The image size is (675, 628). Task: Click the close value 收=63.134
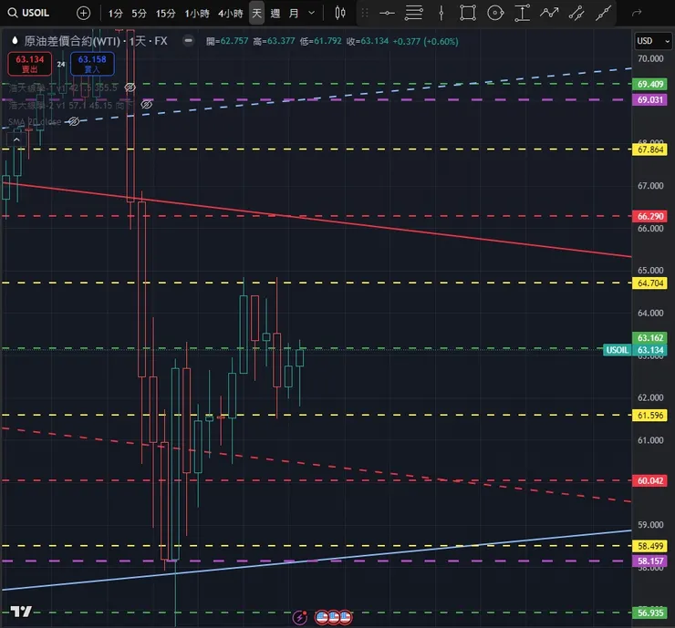[x=368, y=41]
